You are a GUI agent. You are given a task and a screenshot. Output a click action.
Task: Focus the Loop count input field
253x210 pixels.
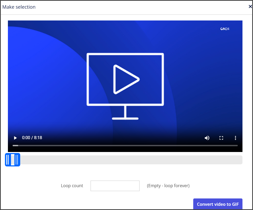pos(115,186)
